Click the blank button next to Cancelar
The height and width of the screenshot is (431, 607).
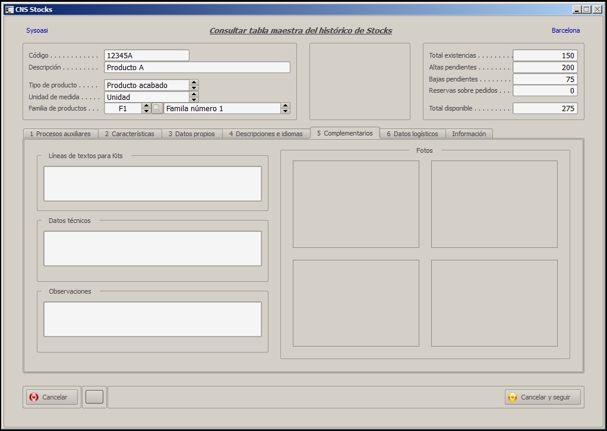click(x=94, y=397)
